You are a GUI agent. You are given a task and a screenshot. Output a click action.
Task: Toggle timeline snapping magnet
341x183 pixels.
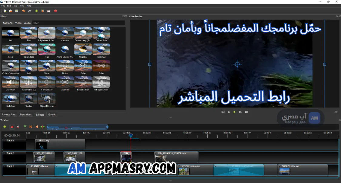pos(12,127)
